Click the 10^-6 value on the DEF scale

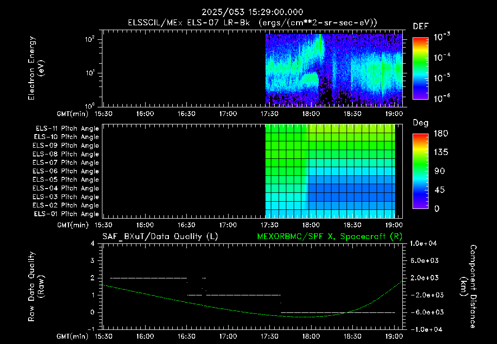tap(442, 98)
